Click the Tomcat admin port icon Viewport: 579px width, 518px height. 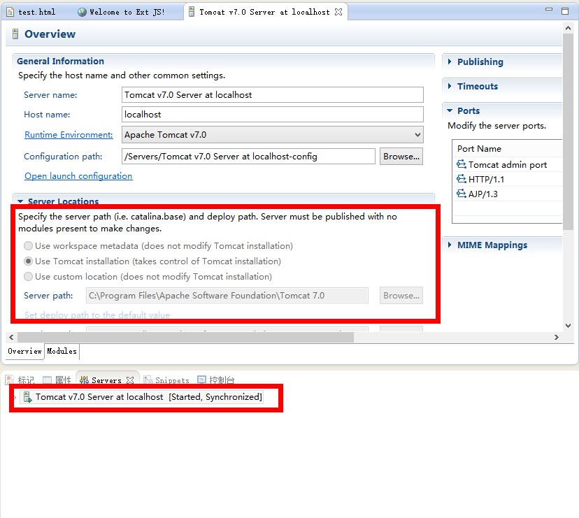coord(462,164)
